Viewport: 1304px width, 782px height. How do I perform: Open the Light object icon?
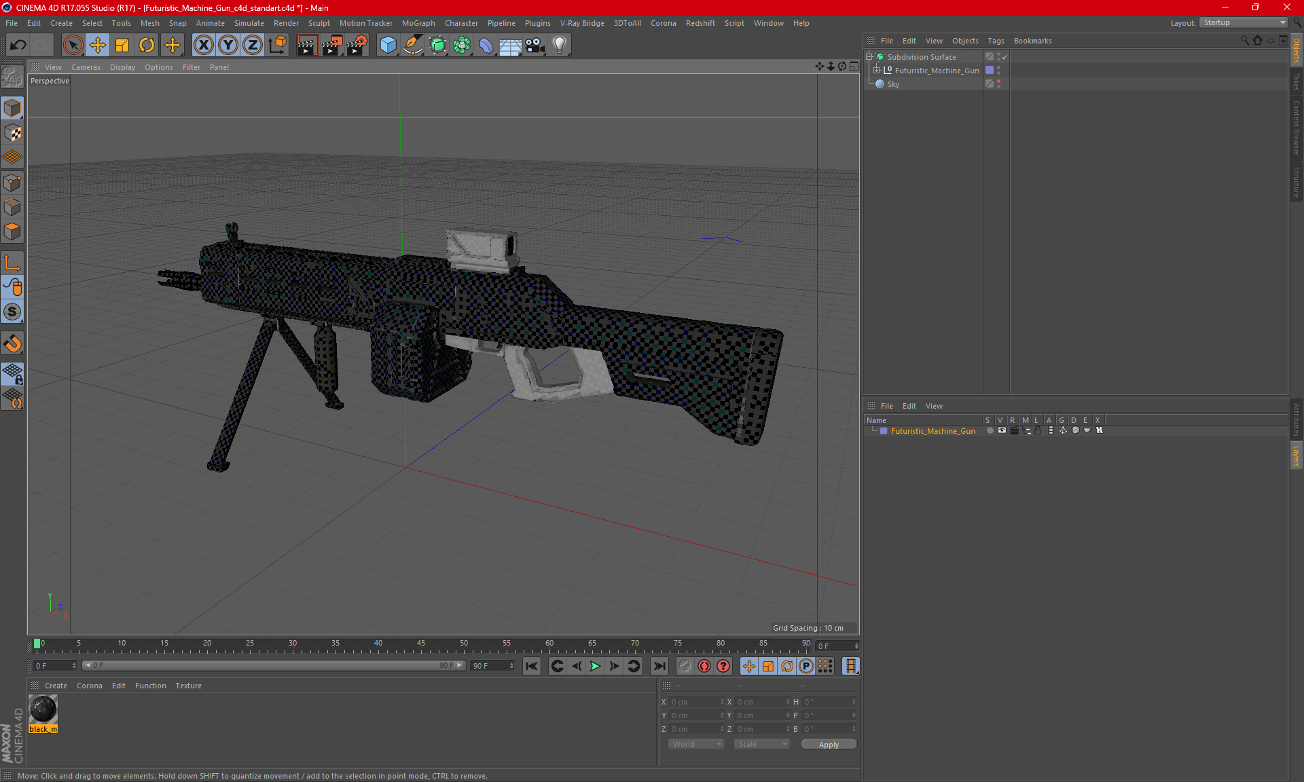[559, 45]
